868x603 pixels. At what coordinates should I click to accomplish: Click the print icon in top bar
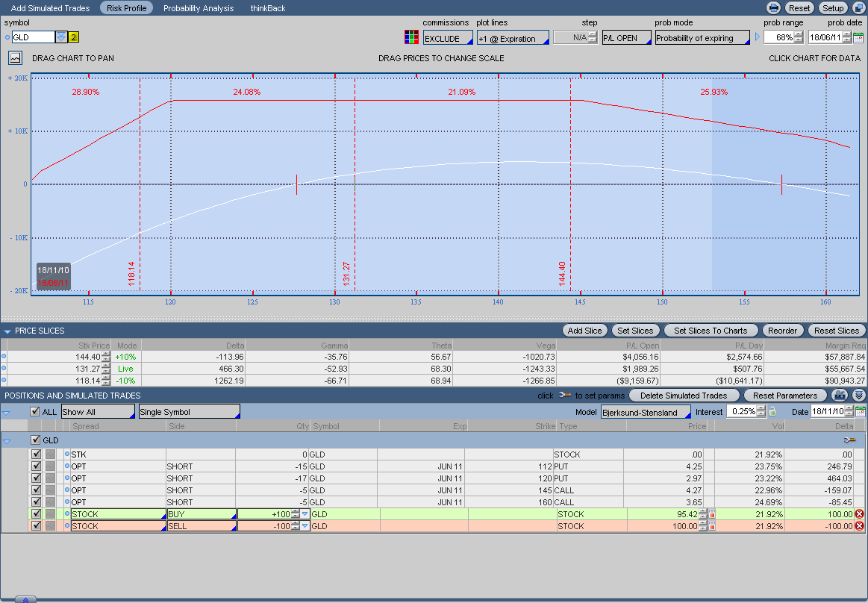tap(774, 8)
